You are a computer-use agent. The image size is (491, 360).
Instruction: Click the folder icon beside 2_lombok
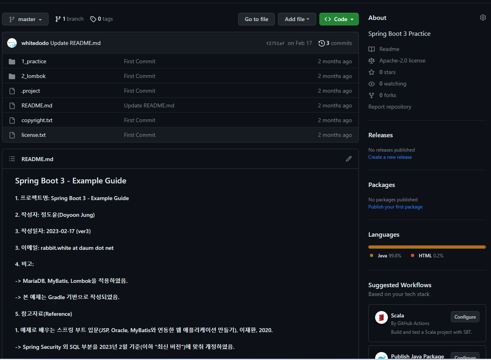pos(12,76)
